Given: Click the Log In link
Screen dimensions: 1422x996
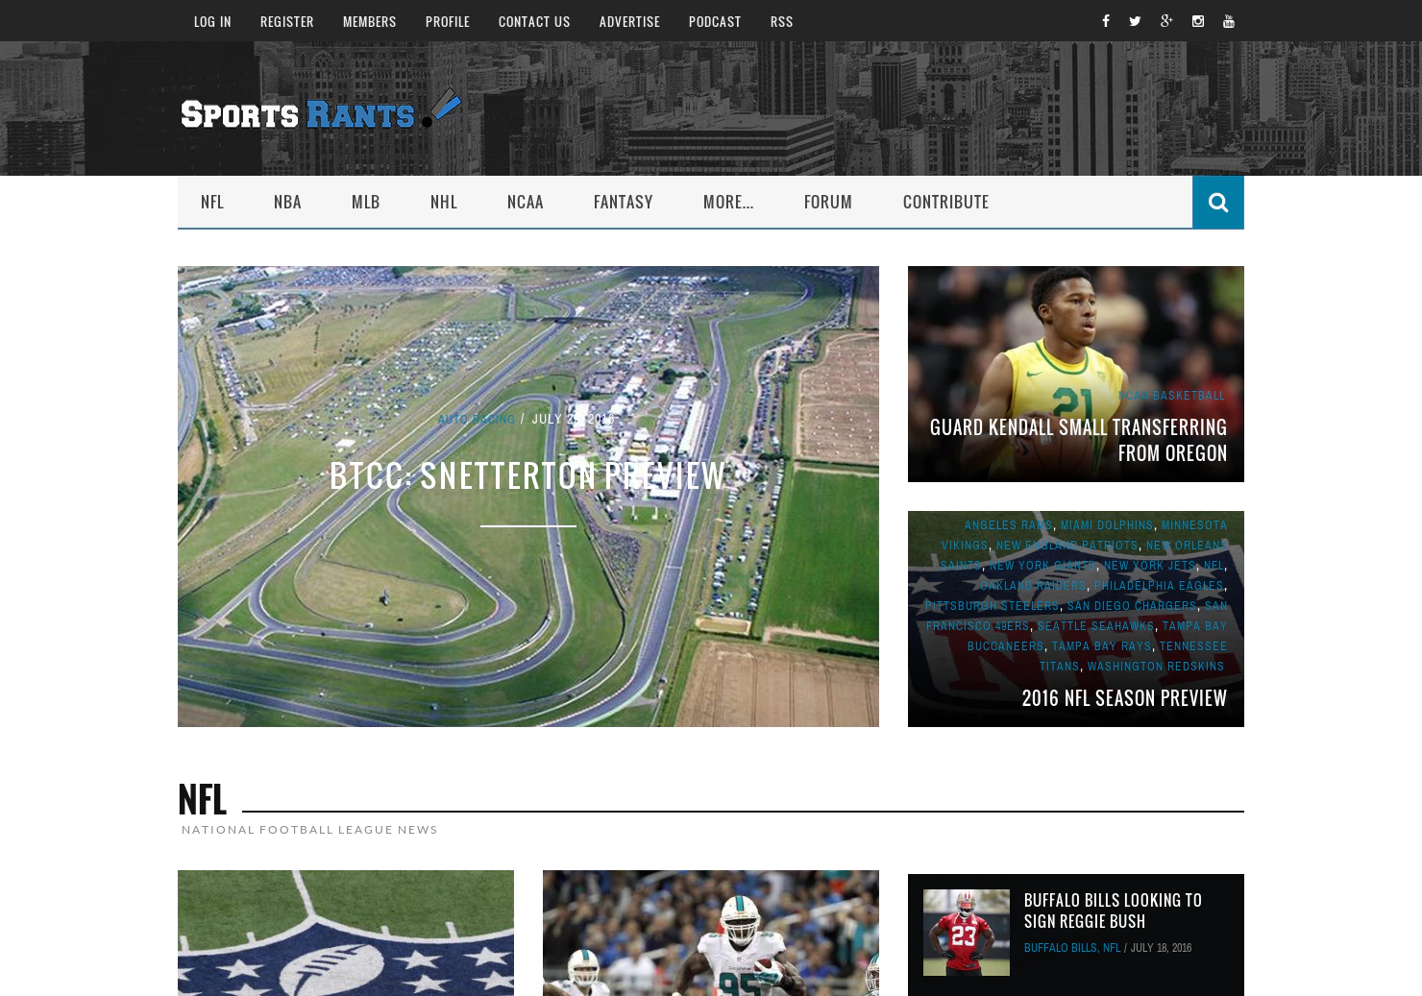Looking at the screenshot, I should [212, 21].
